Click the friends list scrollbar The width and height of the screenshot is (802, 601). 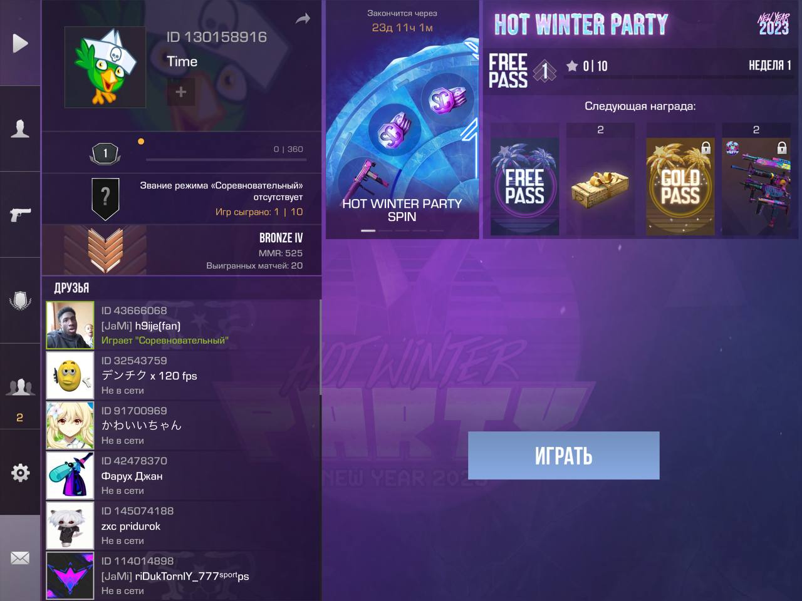[321, 347]
